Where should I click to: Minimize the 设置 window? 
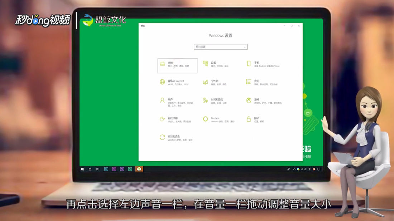tap(284, 26)
